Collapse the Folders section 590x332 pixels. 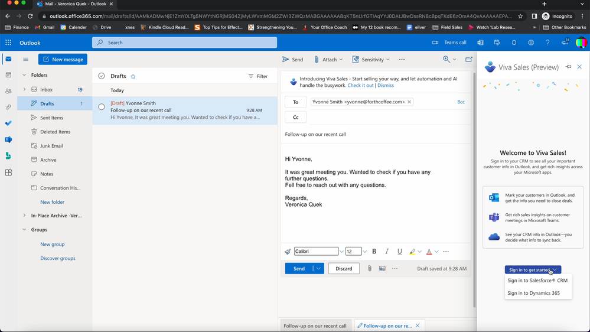click(x=24, y=75)
